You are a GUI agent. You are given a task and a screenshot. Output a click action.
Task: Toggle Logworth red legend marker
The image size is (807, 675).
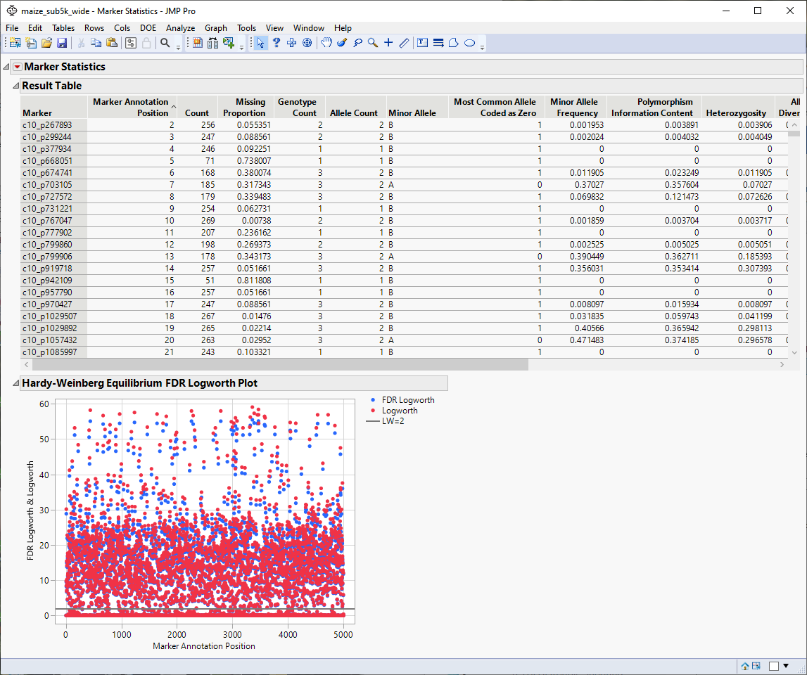[371, 411]
